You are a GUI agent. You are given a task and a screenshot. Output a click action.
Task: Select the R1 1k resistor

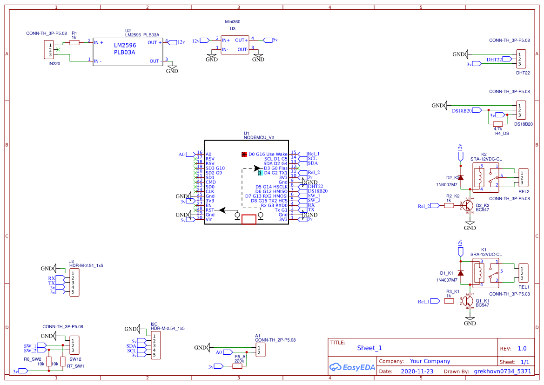pos(74,42)
